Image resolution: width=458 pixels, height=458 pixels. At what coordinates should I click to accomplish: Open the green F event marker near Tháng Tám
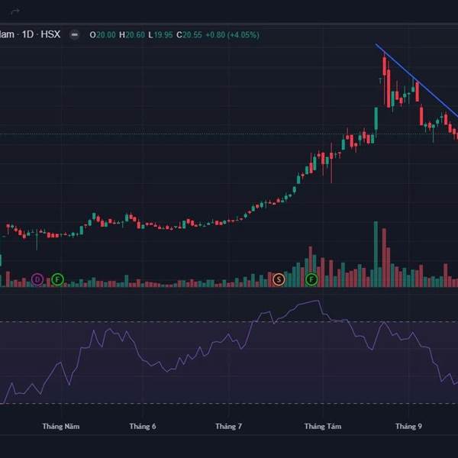(x=311, y=279)
